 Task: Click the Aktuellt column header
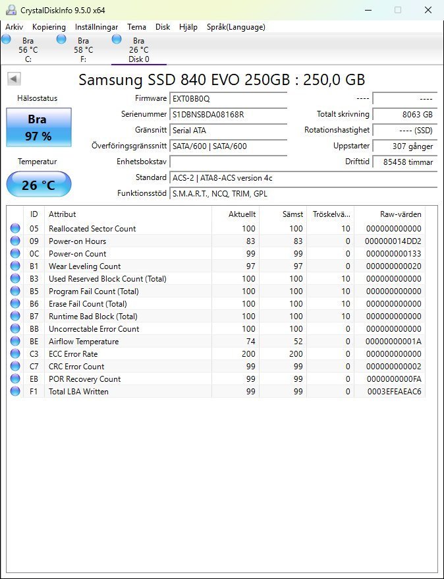click(236, 214)
